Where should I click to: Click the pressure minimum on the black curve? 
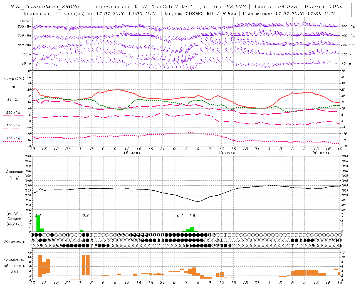[x=198, y=201]
